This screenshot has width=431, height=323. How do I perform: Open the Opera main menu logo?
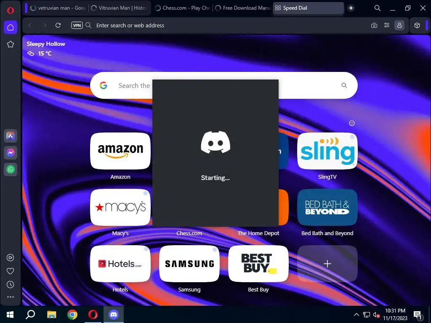pyautogui.click(x=11, y=11)
